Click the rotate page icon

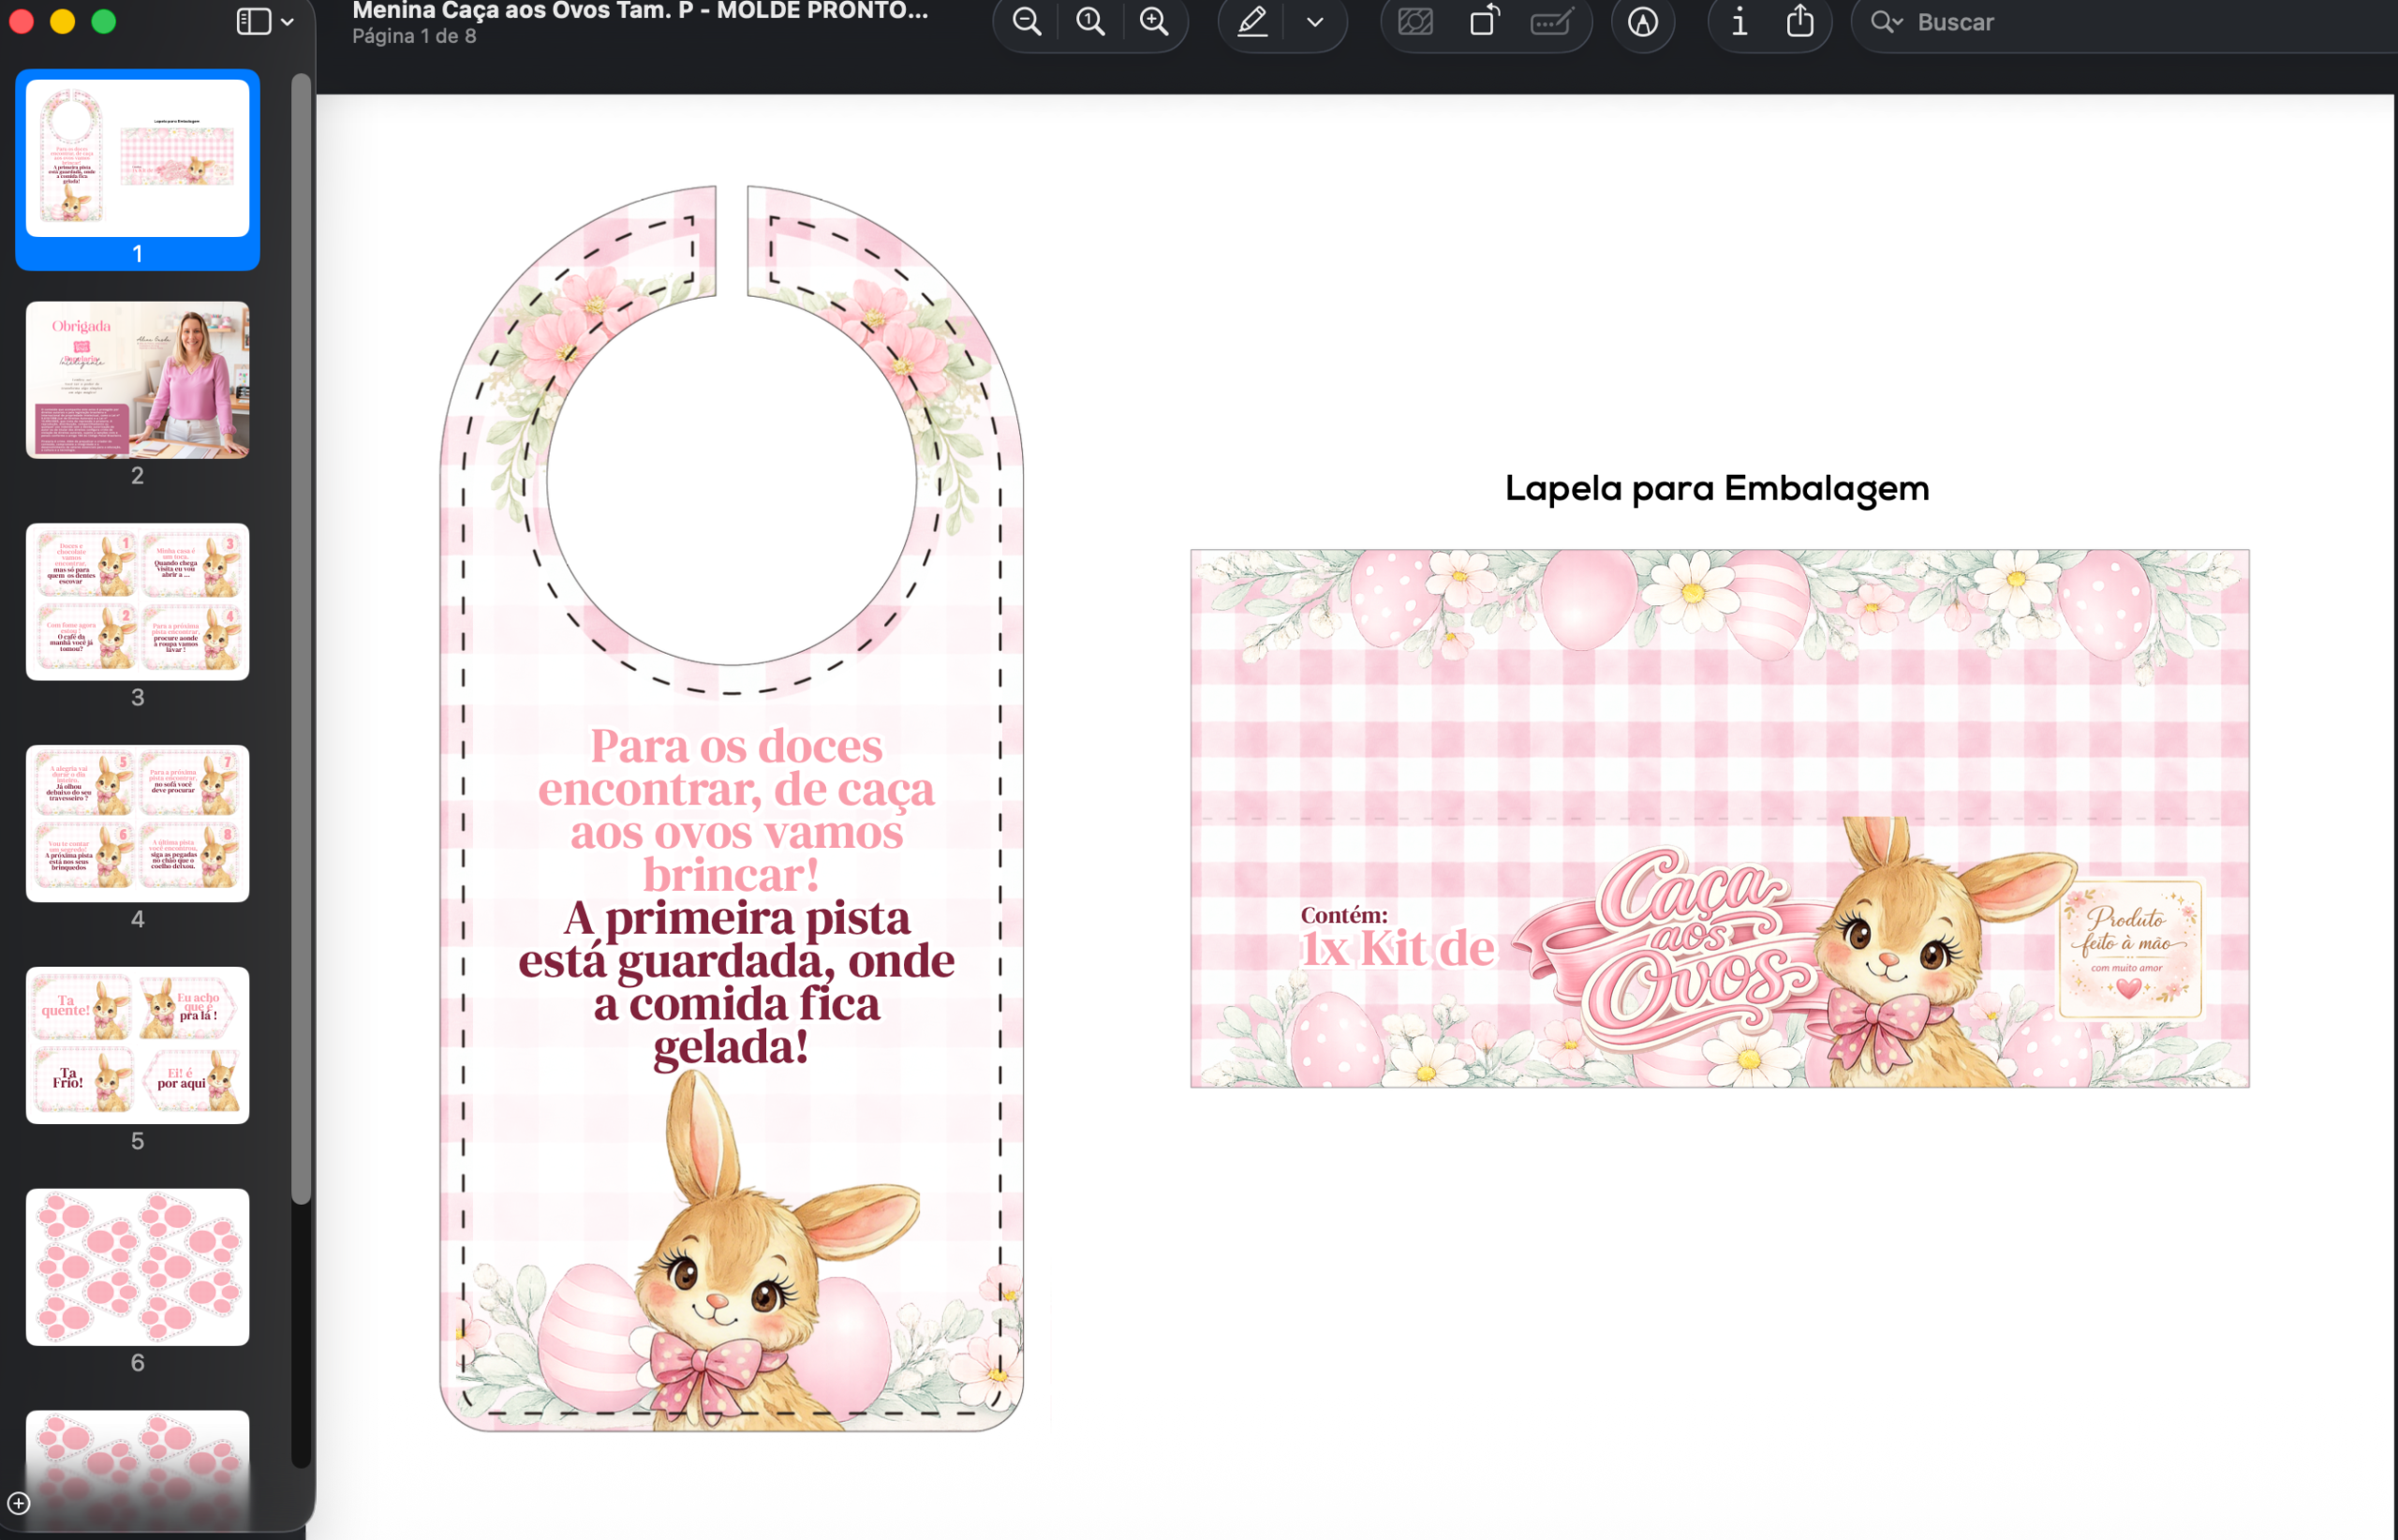pyautogui.click(x=1485, y=22)
